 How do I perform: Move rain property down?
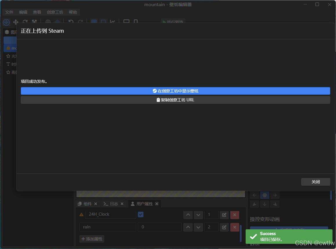pos(198,227)
